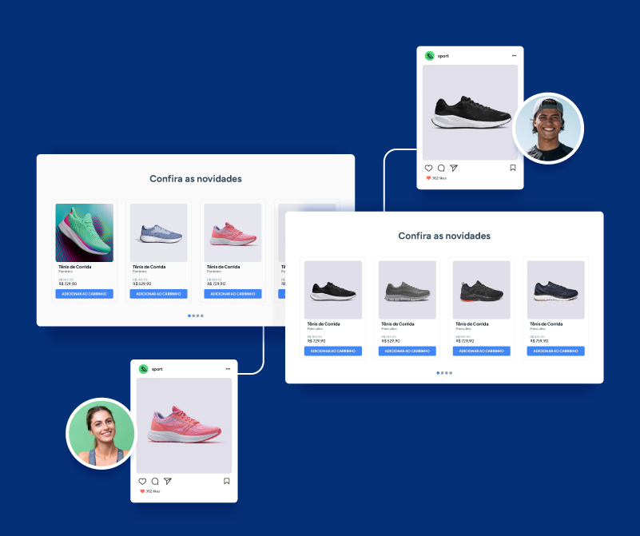Open comments on the black sneaker post

pos(441,169)
